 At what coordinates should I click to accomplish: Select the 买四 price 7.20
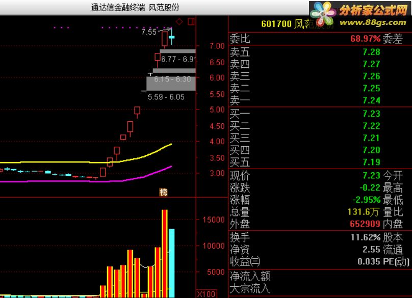(x=372, y=150)
